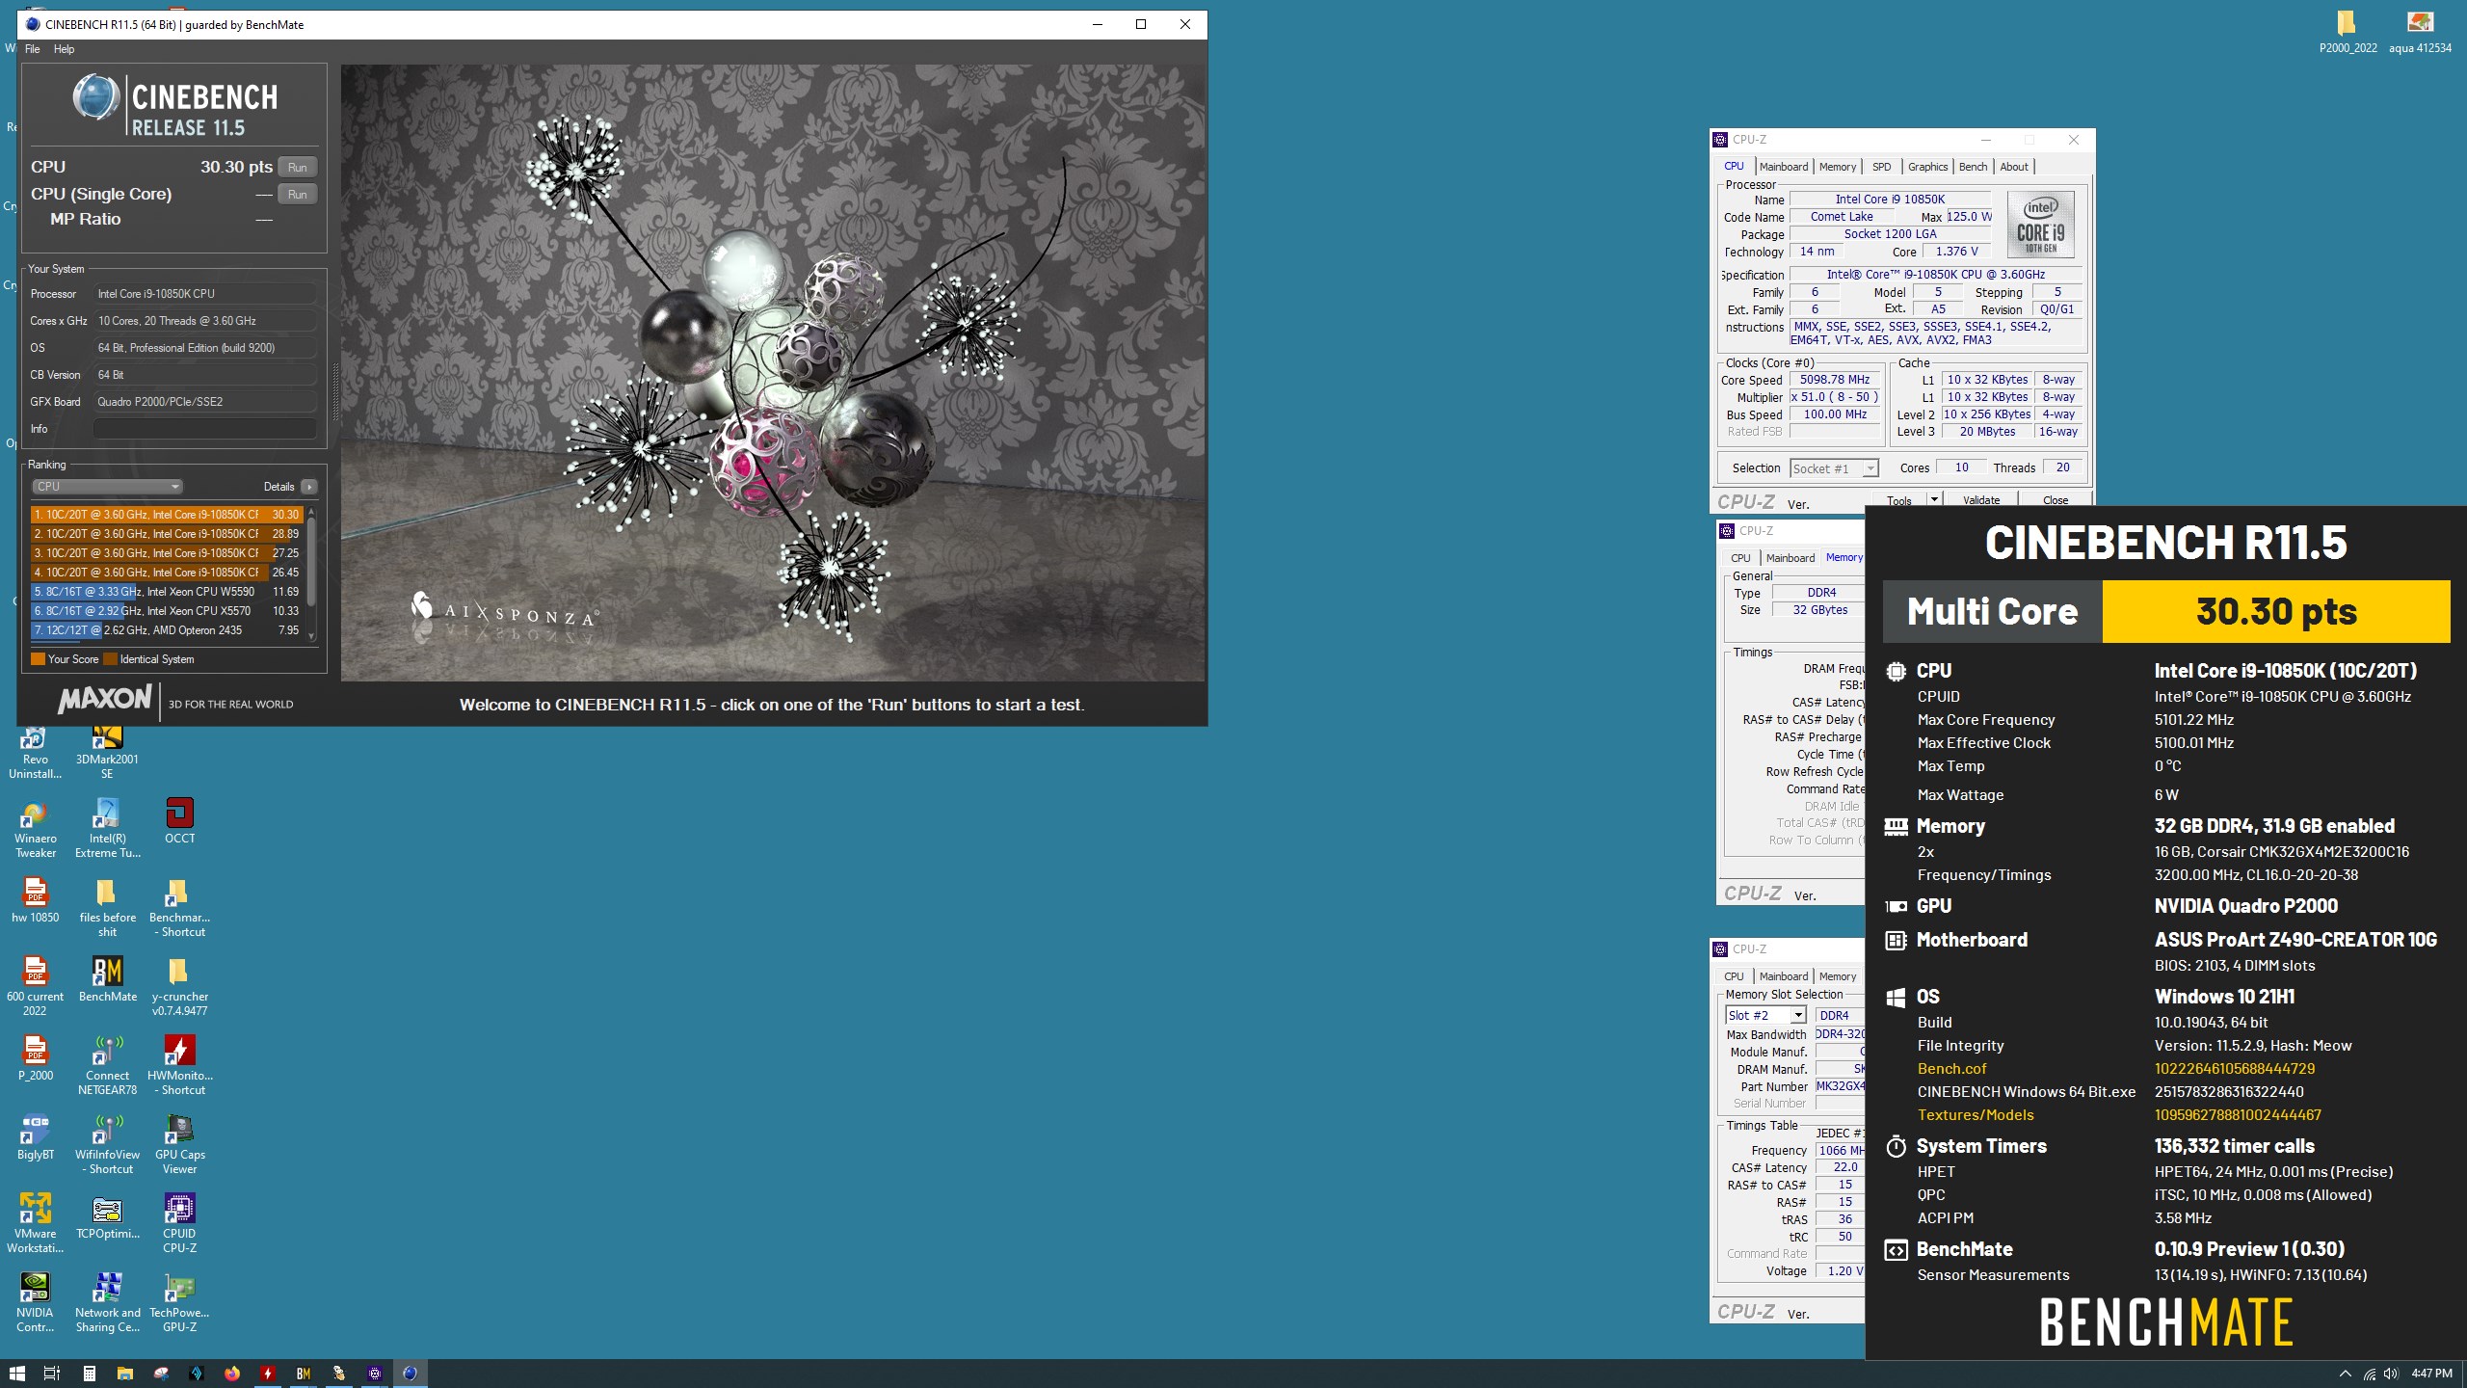The width and height of the screenshot is (2467, 1388).
Task: Select ranking row 7 AMD Opteron 2435
Action: tap(166, 630)
